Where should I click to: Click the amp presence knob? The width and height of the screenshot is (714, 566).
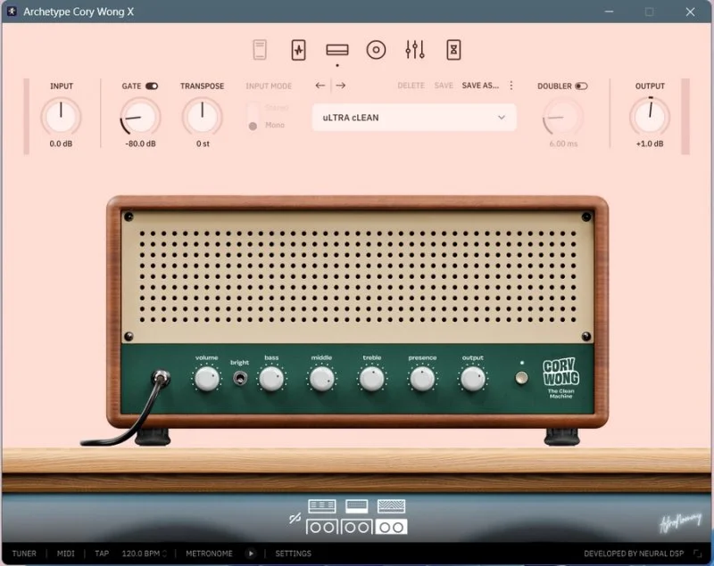422,378
